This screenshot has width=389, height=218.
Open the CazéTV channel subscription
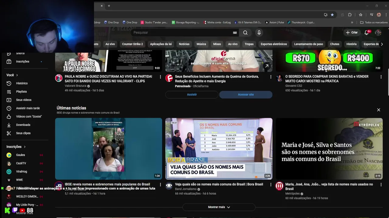pos(24,163)
